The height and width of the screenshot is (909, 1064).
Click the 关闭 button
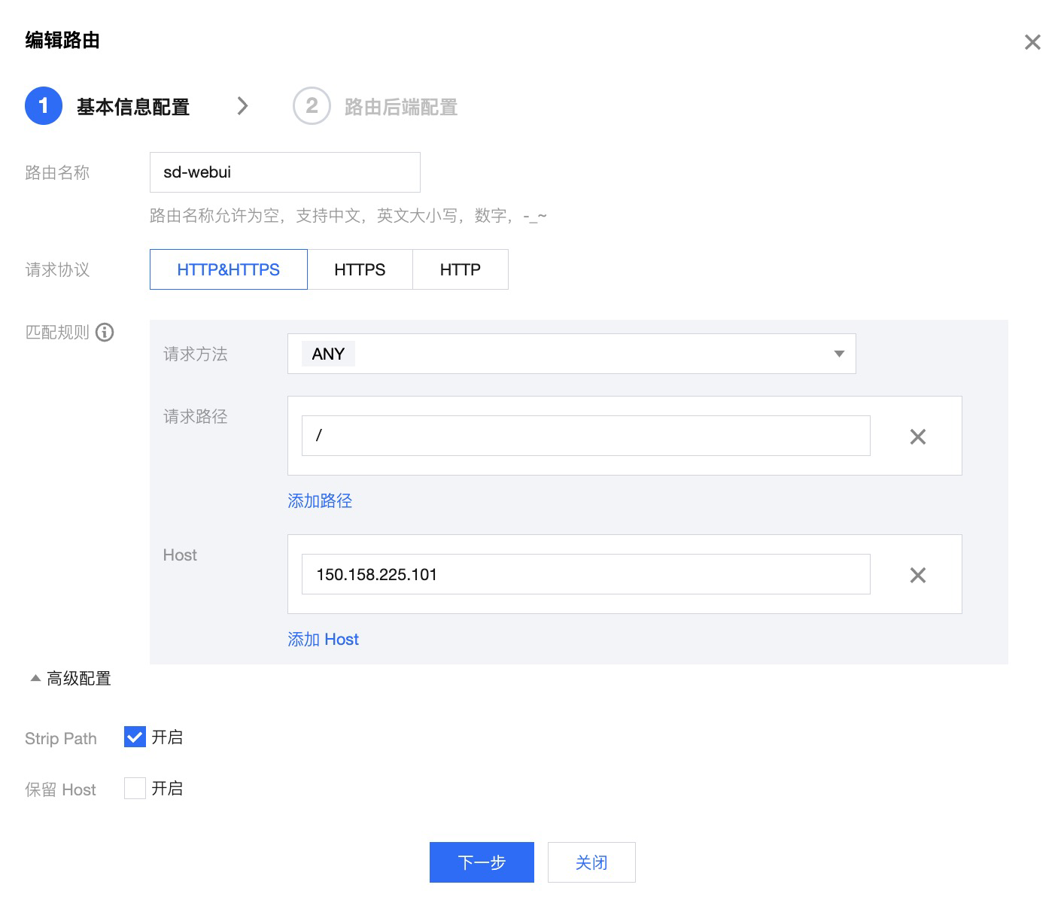coord(591,862)
